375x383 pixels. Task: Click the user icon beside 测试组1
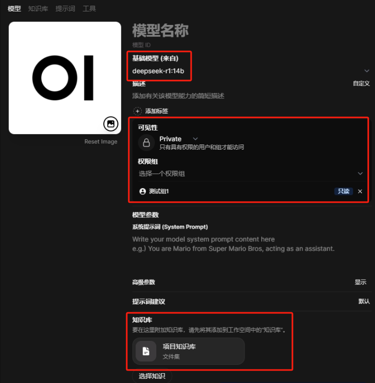pyautogui.click(x=143, y=191)
